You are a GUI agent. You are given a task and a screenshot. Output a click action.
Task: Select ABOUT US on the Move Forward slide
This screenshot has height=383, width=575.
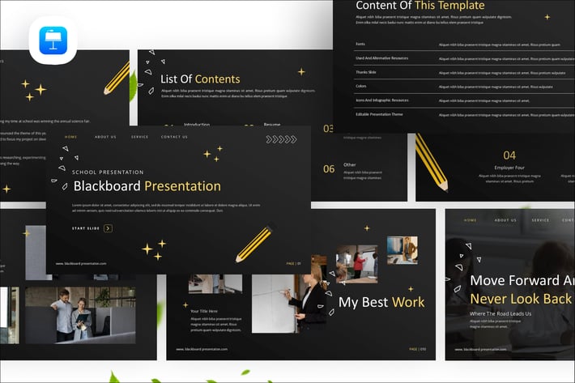coord(505,220)
